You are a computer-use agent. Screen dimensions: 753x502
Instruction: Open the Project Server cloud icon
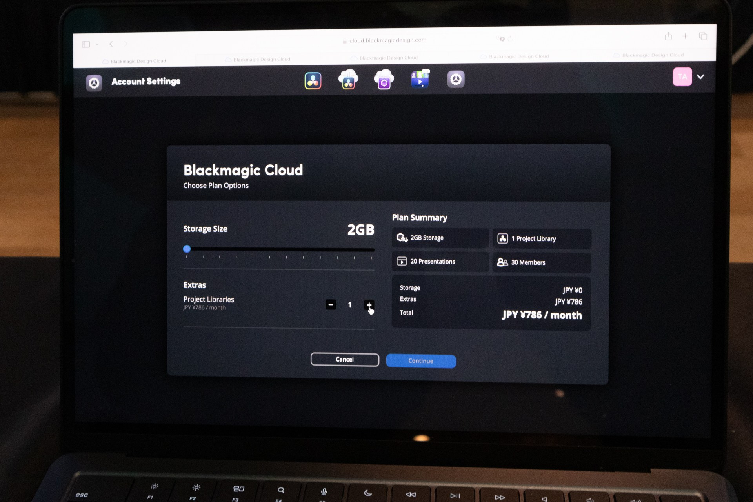click(348, 80)
